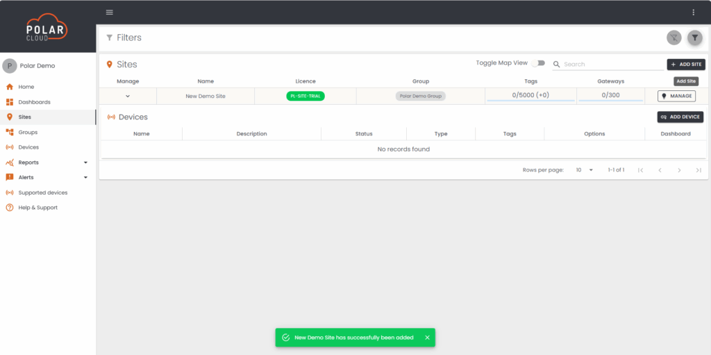Image resolution: width=711 pixels, height=355 pixels.
Task: Open the rows per page dropdown
Action: point(585,170)
